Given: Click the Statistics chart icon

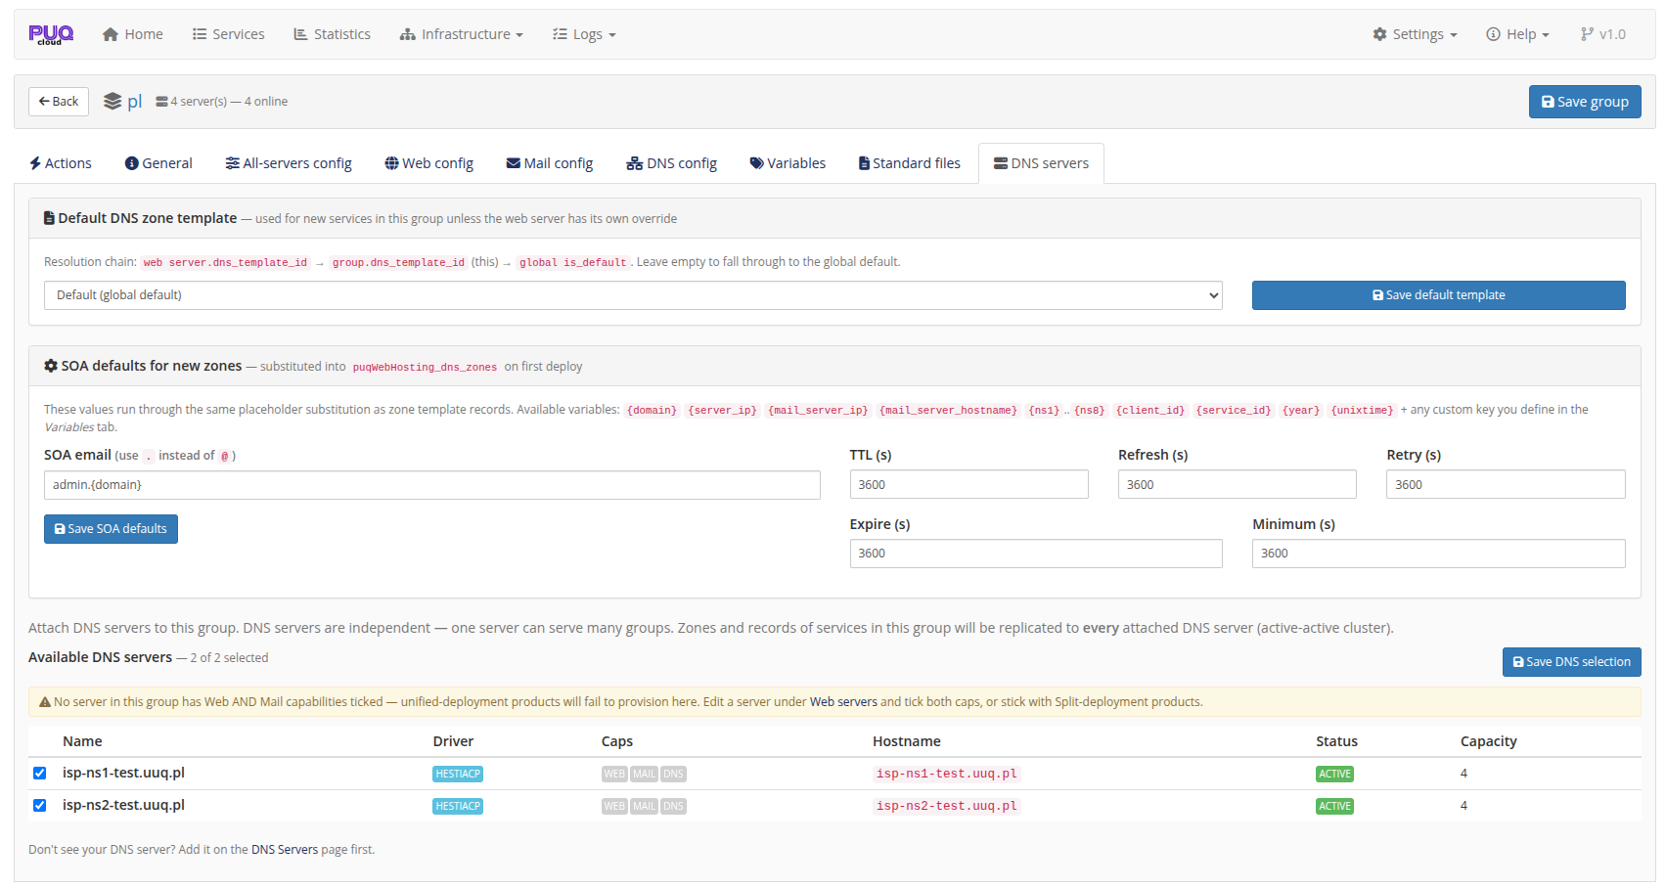Looking at the screenshot, I should tap(300, 34).
